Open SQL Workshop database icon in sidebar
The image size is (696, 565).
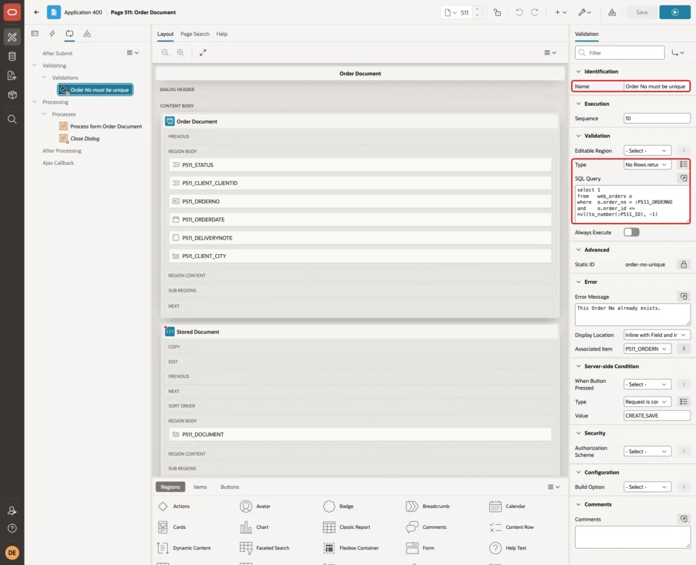[x=12, y=56]
